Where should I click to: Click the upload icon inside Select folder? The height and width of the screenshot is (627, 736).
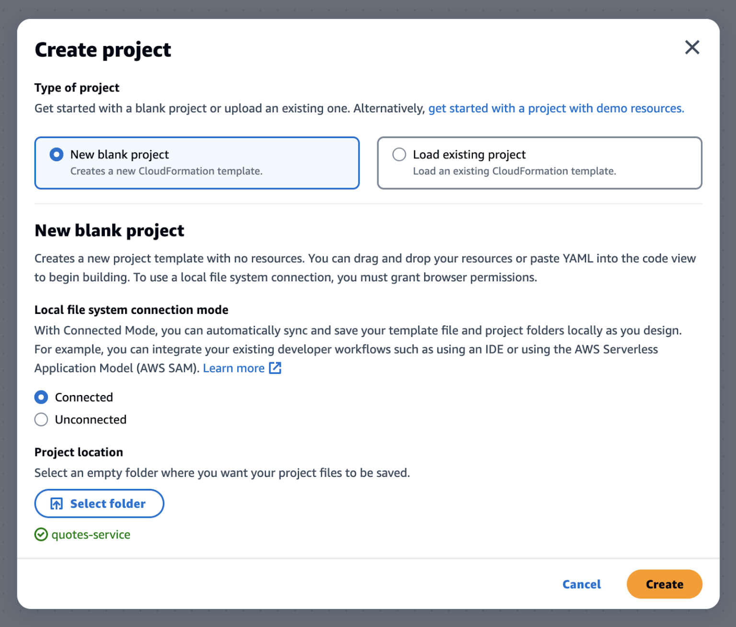57,504
